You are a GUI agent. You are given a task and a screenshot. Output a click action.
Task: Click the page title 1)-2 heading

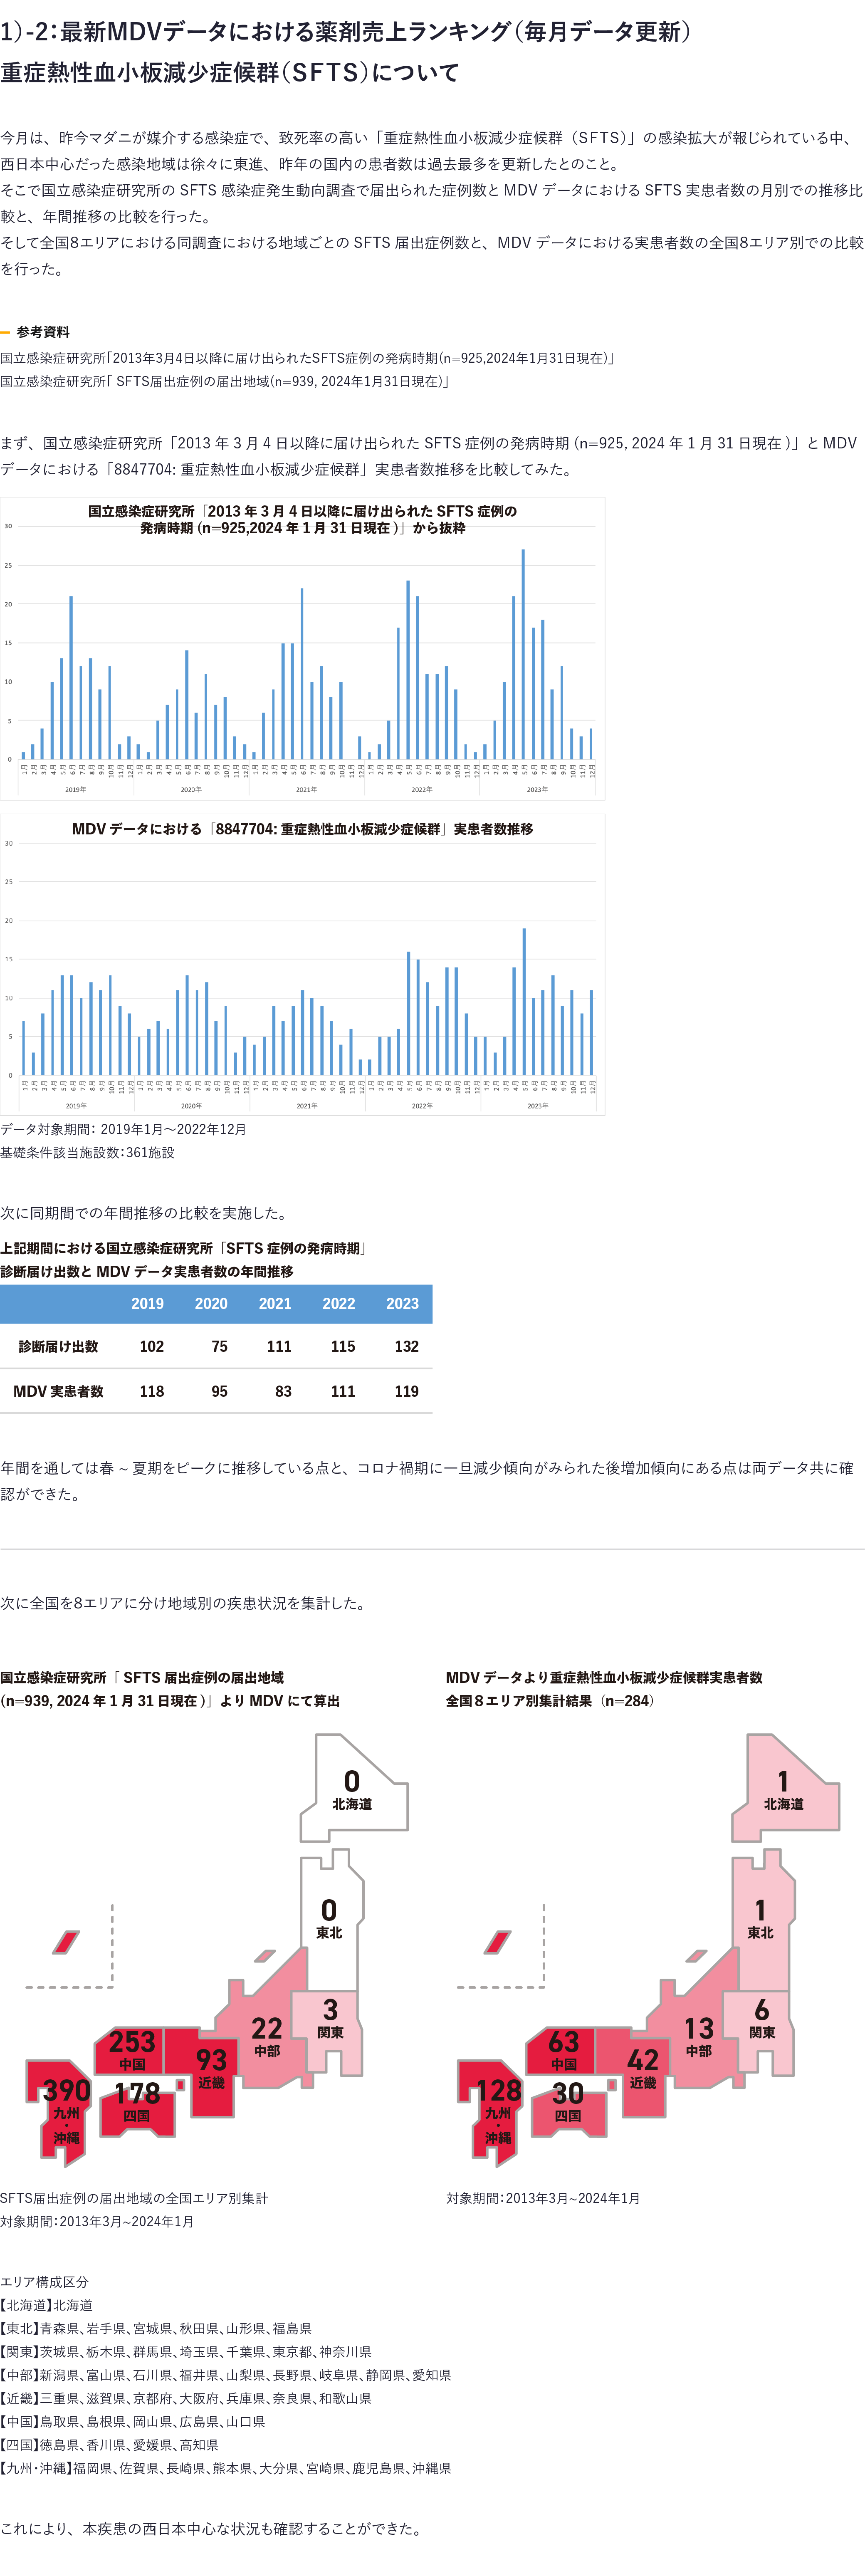pyautogui.click(x=346, y=32)
